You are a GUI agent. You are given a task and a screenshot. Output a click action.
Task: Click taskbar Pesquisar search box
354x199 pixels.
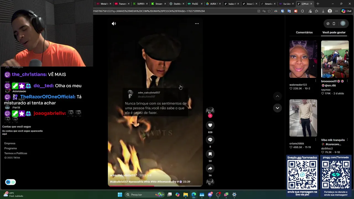click(x=145, y=195)
